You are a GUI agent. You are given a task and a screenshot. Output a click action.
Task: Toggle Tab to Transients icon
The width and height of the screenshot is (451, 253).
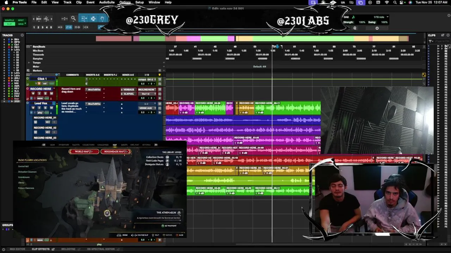[60, 27]
